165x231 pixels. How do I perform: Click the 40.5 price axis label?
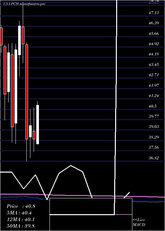coord(152,106)
